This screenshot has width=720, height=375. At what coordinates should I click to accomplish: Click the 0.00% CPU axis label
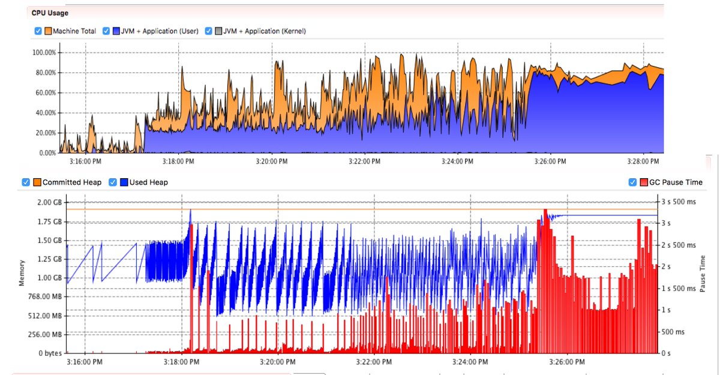click(47, 152)
